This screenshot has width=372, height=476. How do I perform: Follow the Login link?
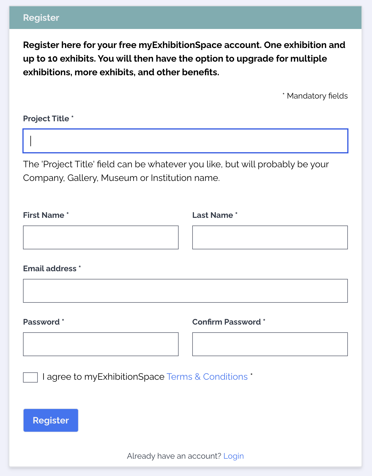233,456
